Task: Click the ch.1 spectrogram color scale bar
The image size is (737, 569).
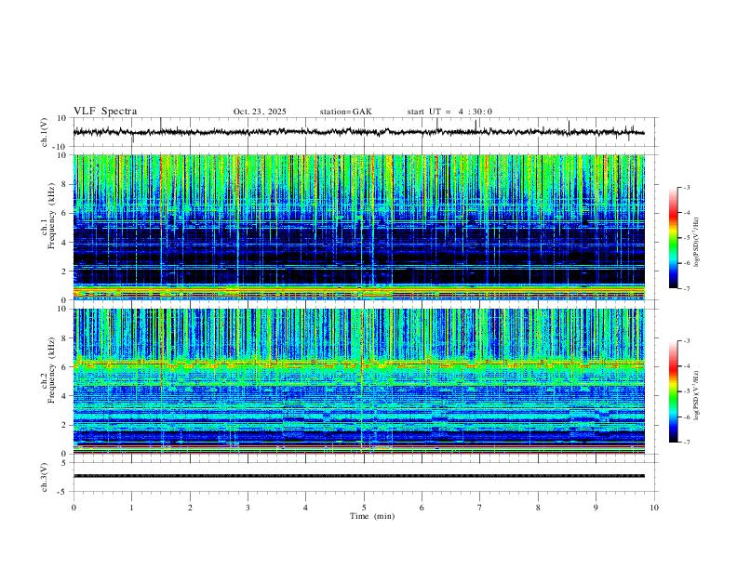Action: tap(673, 238)
